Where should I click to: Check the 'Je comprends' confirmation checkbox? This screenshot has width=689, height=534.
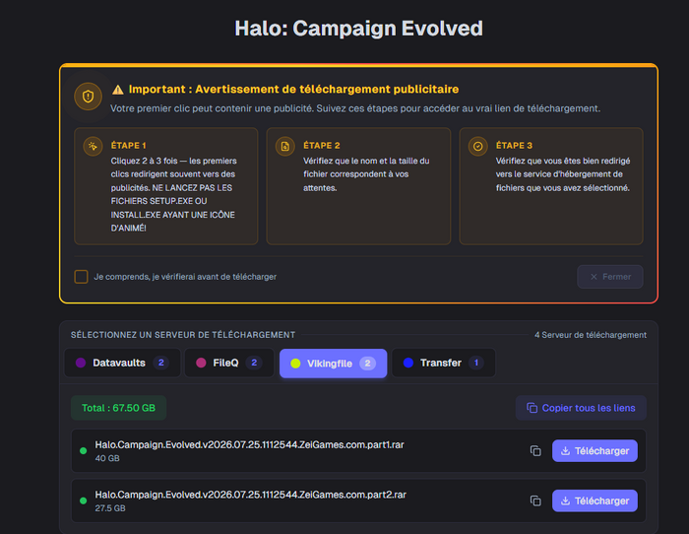point(82,277)
